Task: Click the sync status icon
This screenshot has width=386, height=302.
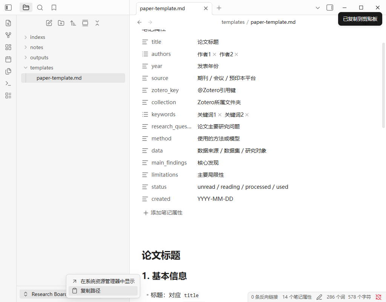Action: coord(378,297)
